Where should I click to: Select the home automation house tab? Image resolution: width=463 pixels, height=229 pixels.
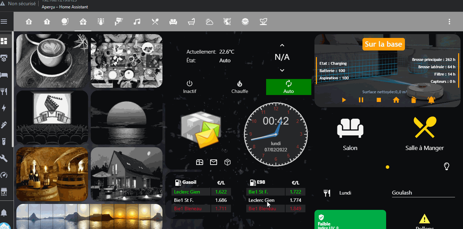click(83, 22)
